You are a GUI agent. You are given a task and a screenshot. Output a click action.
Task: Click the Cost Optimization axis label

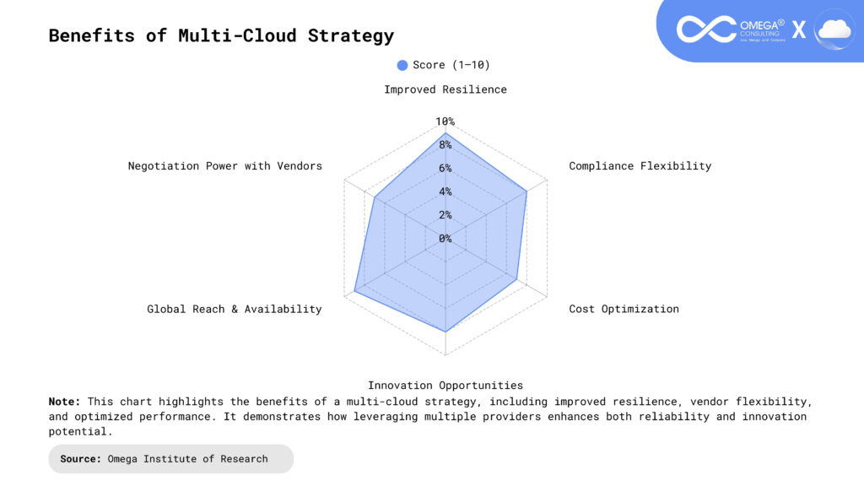point(624,309)
